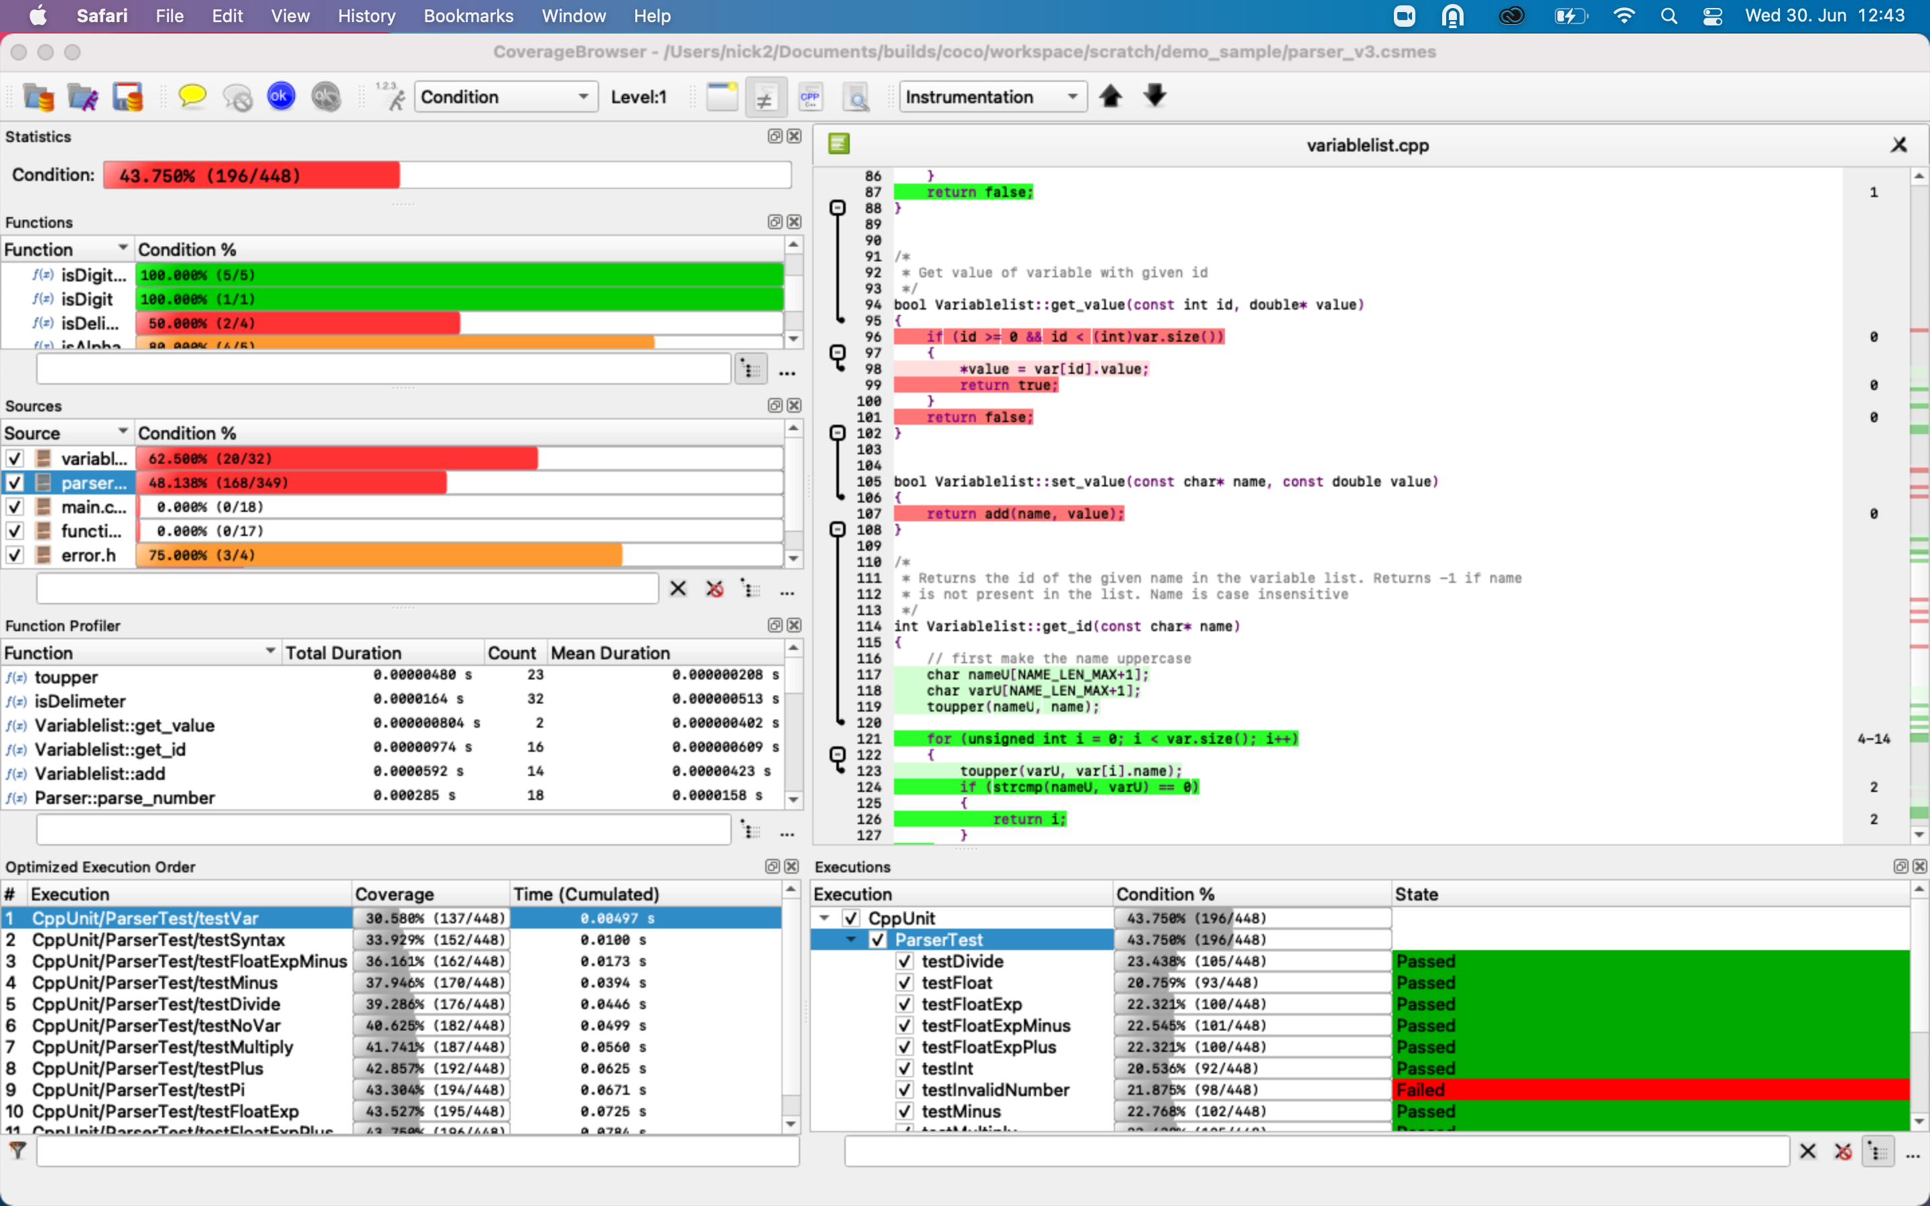This screenshot has height=1206, width=1930.
Task: Jump to next instrumentation with down arrow
Action: click(1154, 96)
